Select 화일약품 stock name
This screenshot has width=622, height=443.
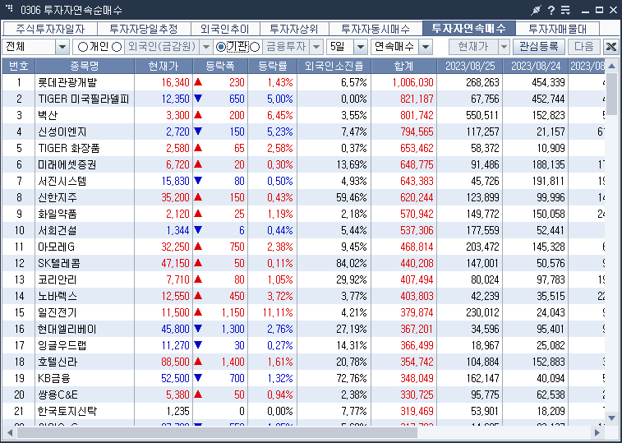58,214
